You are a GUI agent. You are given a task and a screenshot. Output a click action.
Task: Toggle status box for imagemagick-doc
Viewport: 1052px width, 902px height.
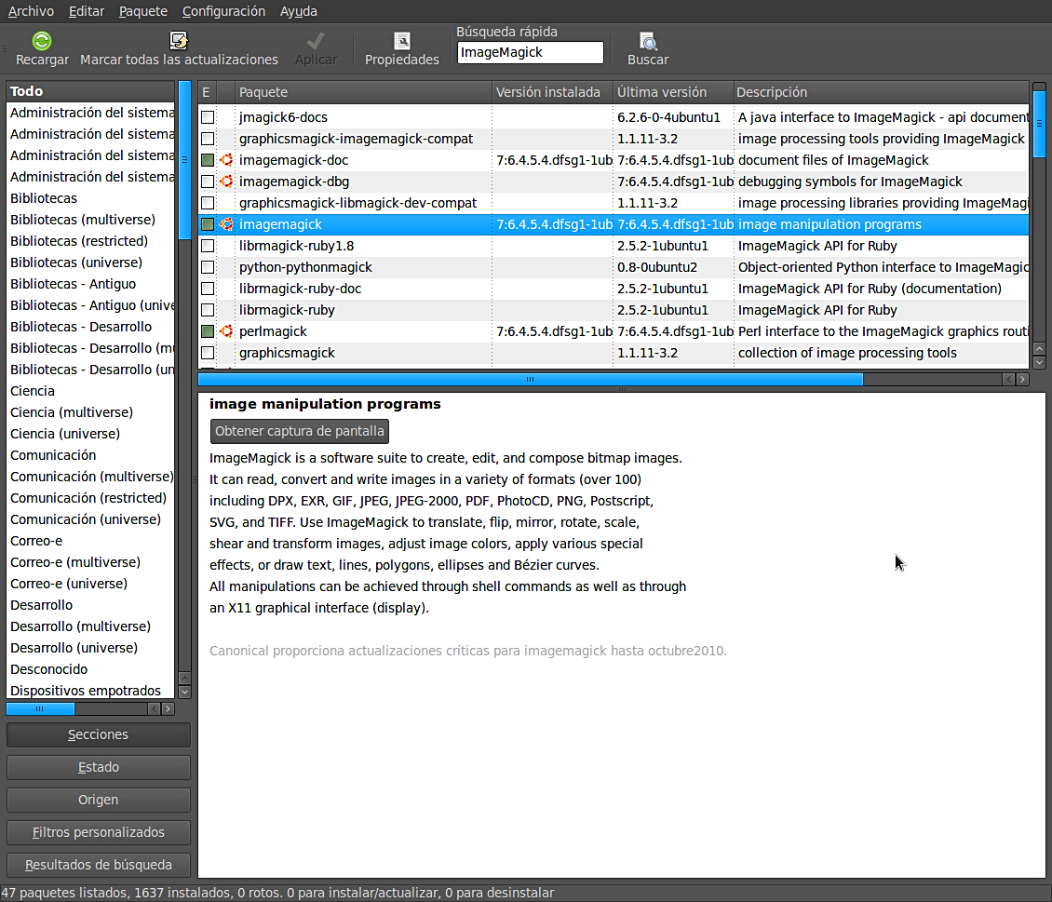pyautogui.click(x=208, y=160)
